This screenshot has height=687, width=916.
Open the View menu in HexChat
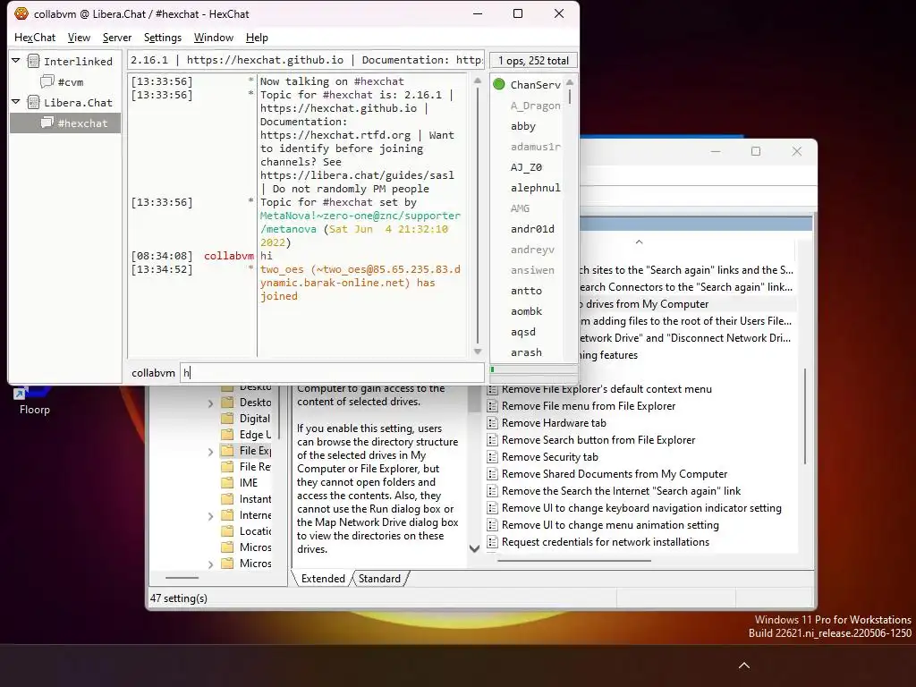click(x=79, y=38)
